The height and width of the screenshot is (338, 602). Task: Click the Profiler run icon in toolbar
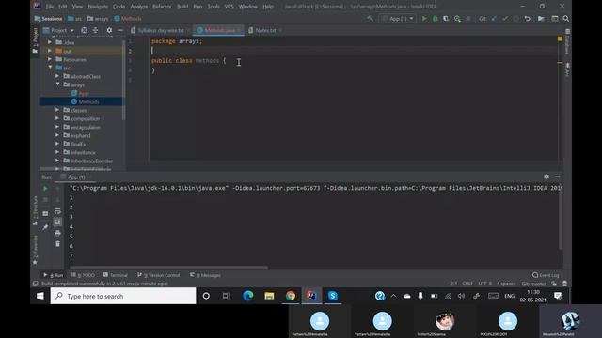pyautogui.click(x=457, y=19)
